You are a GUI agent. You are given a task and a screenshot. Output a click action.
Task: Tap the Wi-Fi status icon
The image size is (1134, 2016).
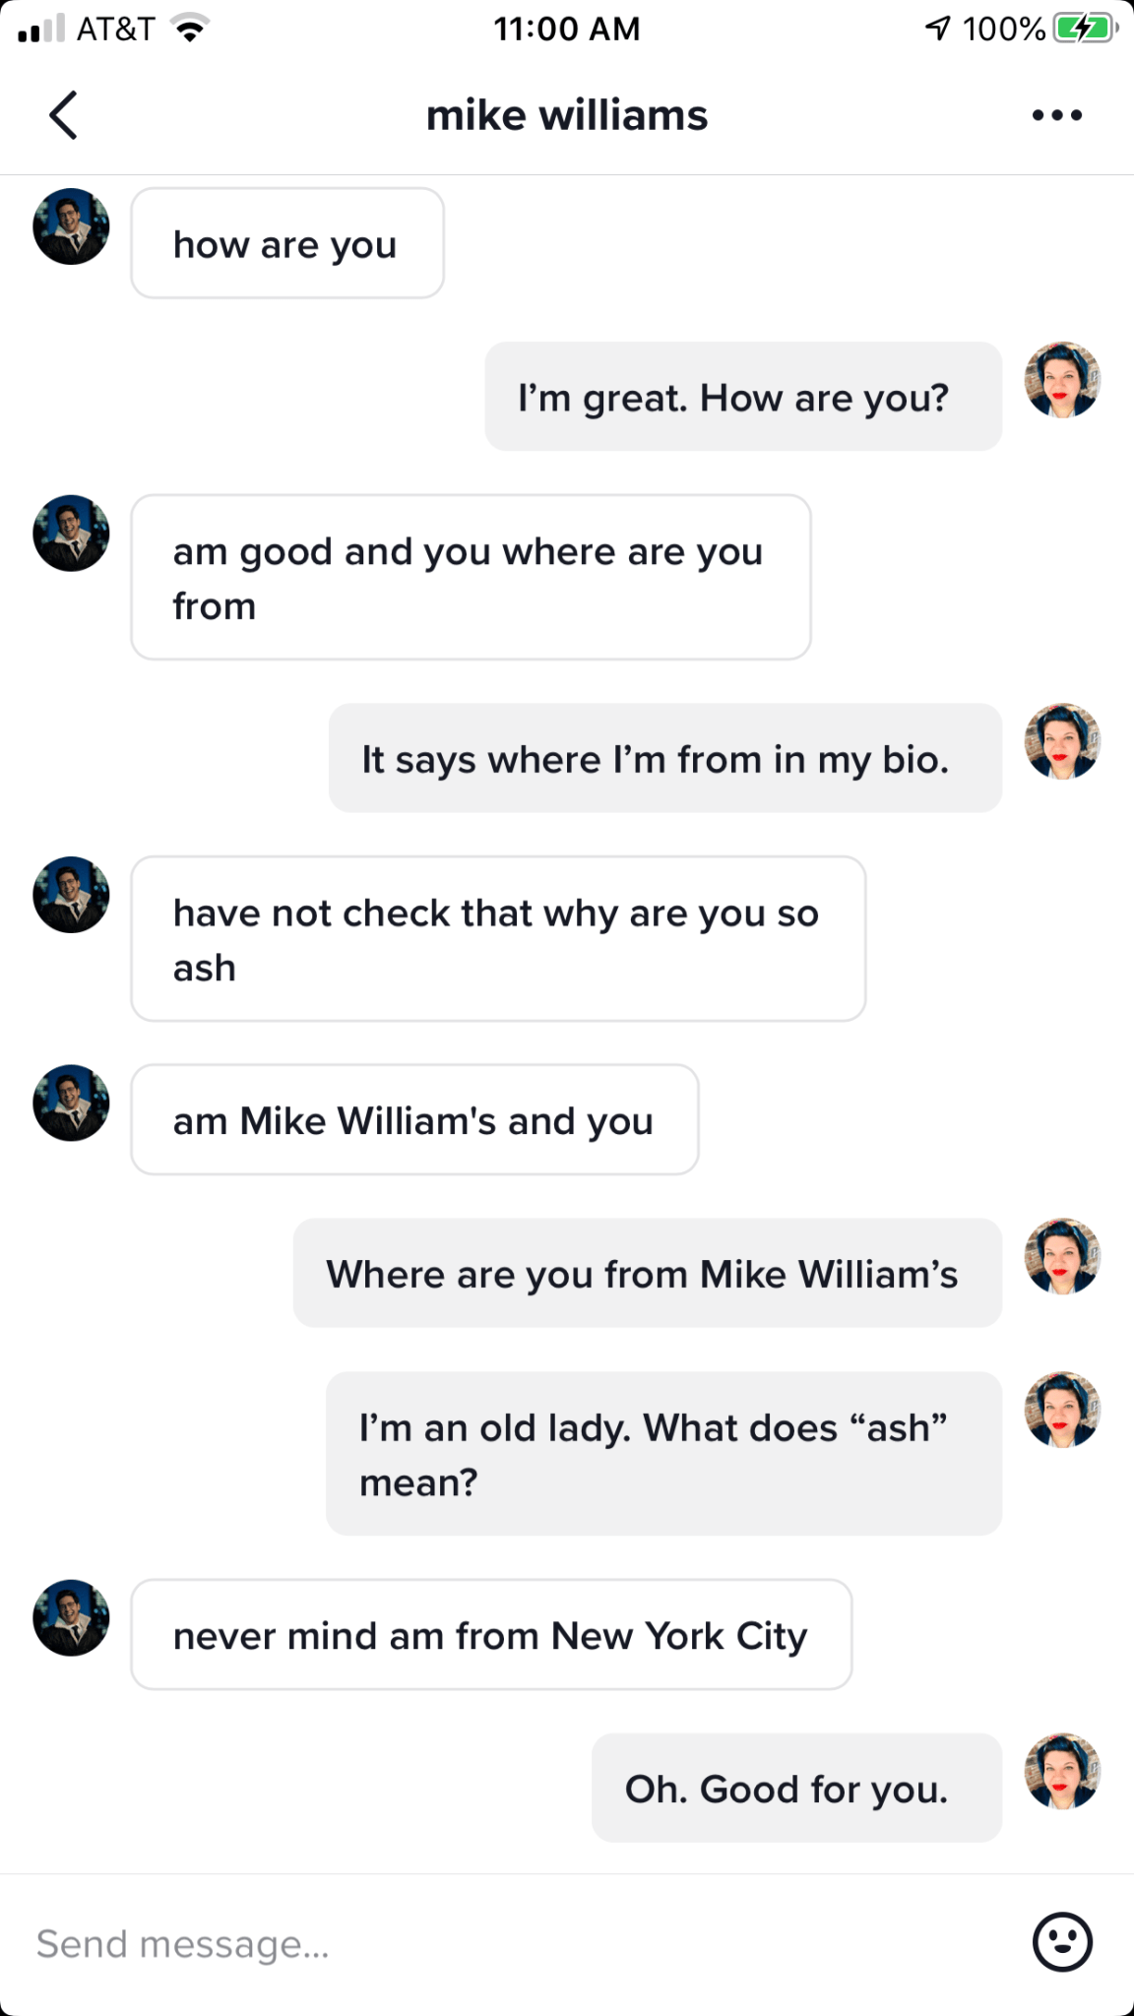click(x=189, y=29)
